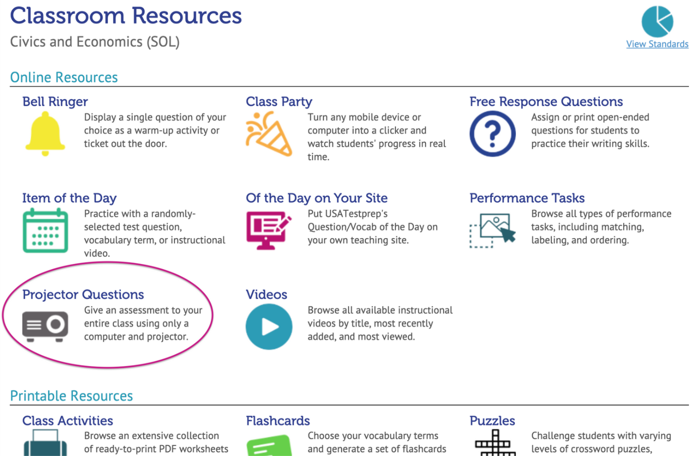Viewport: 698px width, 456px height.
Task: Open the Puzzles heading link
Action: click(x=492, y=421)
